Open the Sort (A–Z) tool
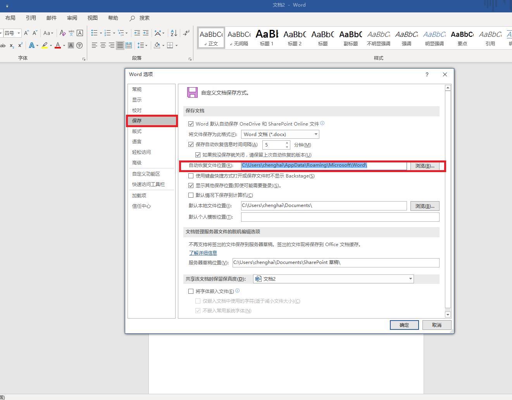The height and width of the screenshot is (400, 512). point(174,33)
